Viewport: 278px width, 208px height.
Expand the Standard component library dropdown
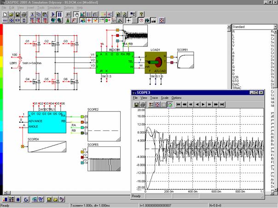(275, 27)
